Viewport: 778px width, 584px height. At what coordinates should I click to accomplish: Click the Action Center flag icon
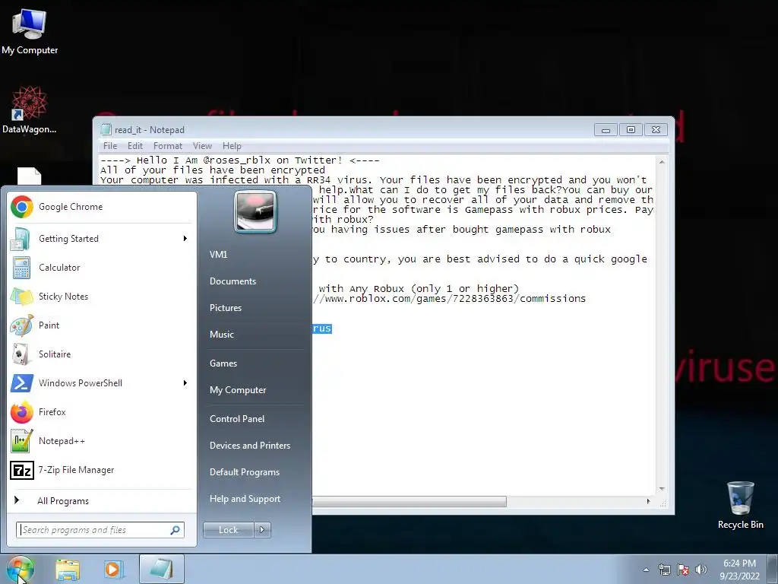[683, 570]
